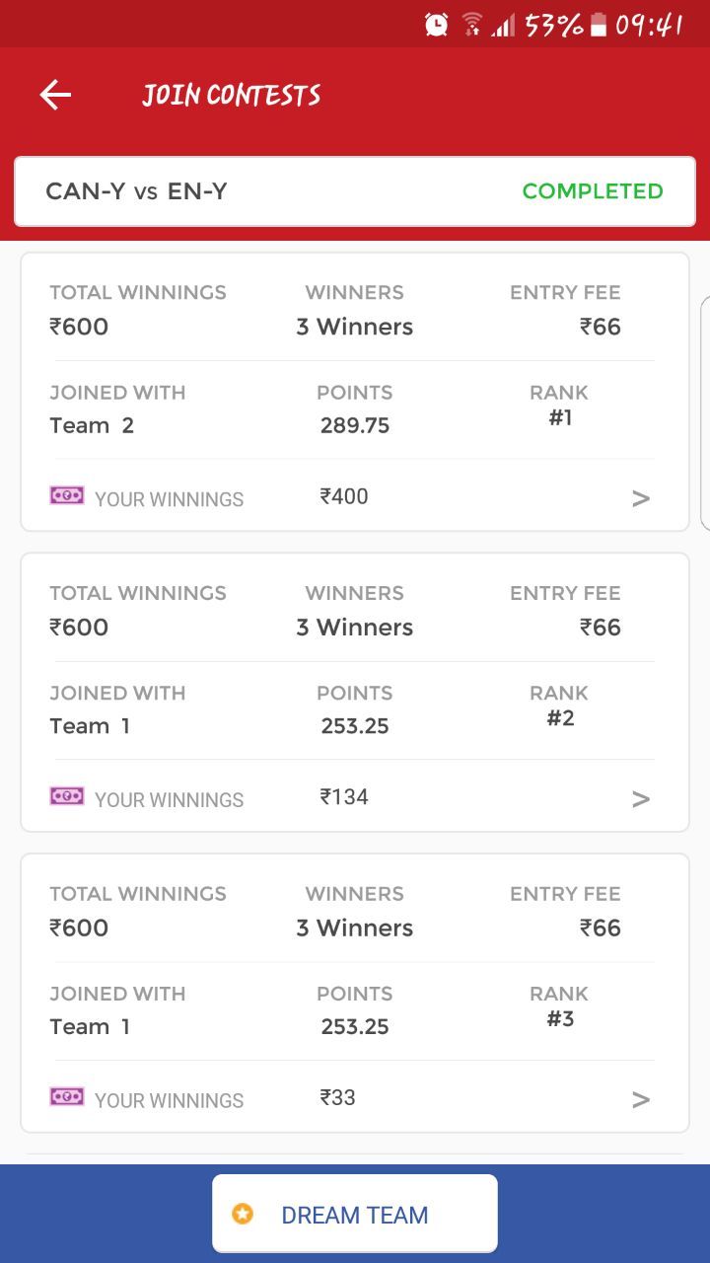The height and width of the screenshot is (1263, 710).
Task: Tap the money icon in rank #2 card
Action: click(x=67, y=796)
